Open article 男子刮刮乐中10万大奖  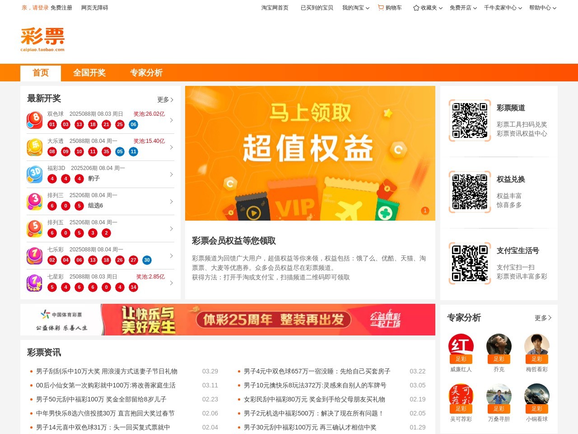(x=107, y=371)
